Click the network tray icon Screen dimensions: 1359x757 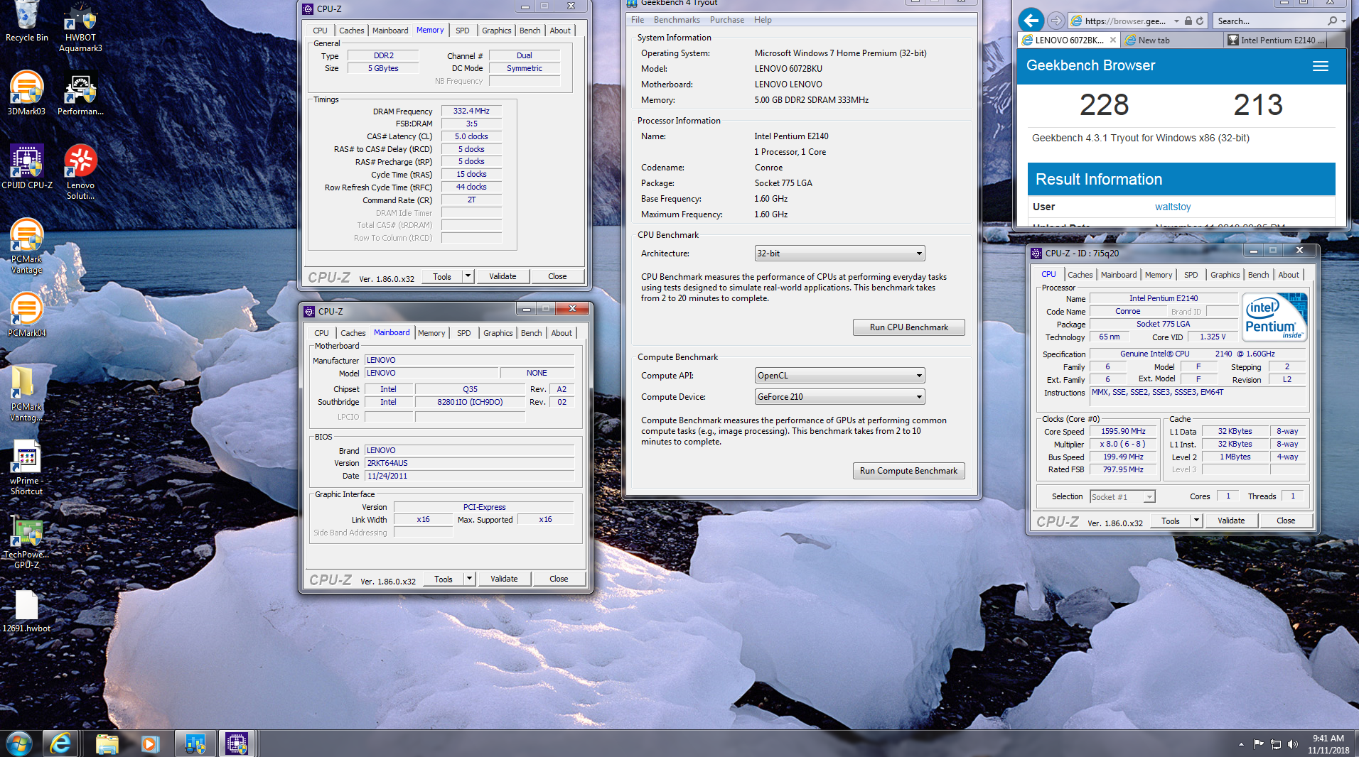1276,744
